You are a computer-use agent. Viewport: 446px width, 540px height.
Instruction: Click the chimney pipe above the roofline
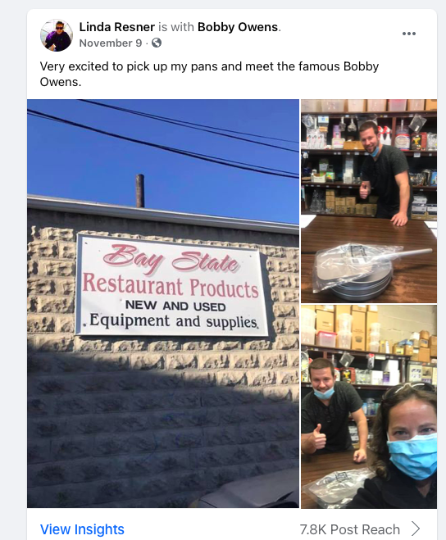click(x=140, y=191)
